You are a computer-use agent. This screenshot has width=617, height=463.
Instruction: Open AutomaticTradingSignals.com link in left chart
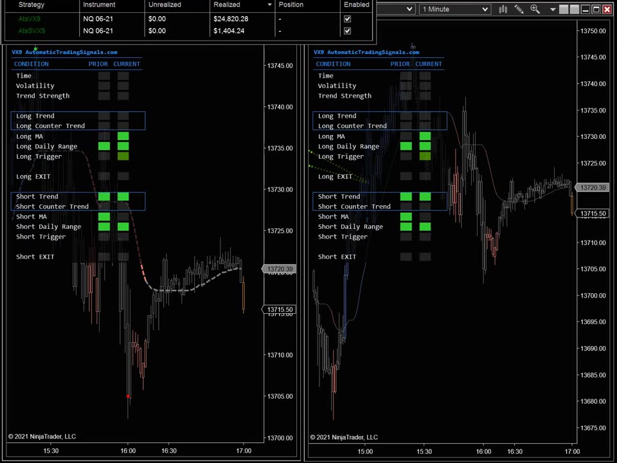pyautogui.click(x=71, y=52)
